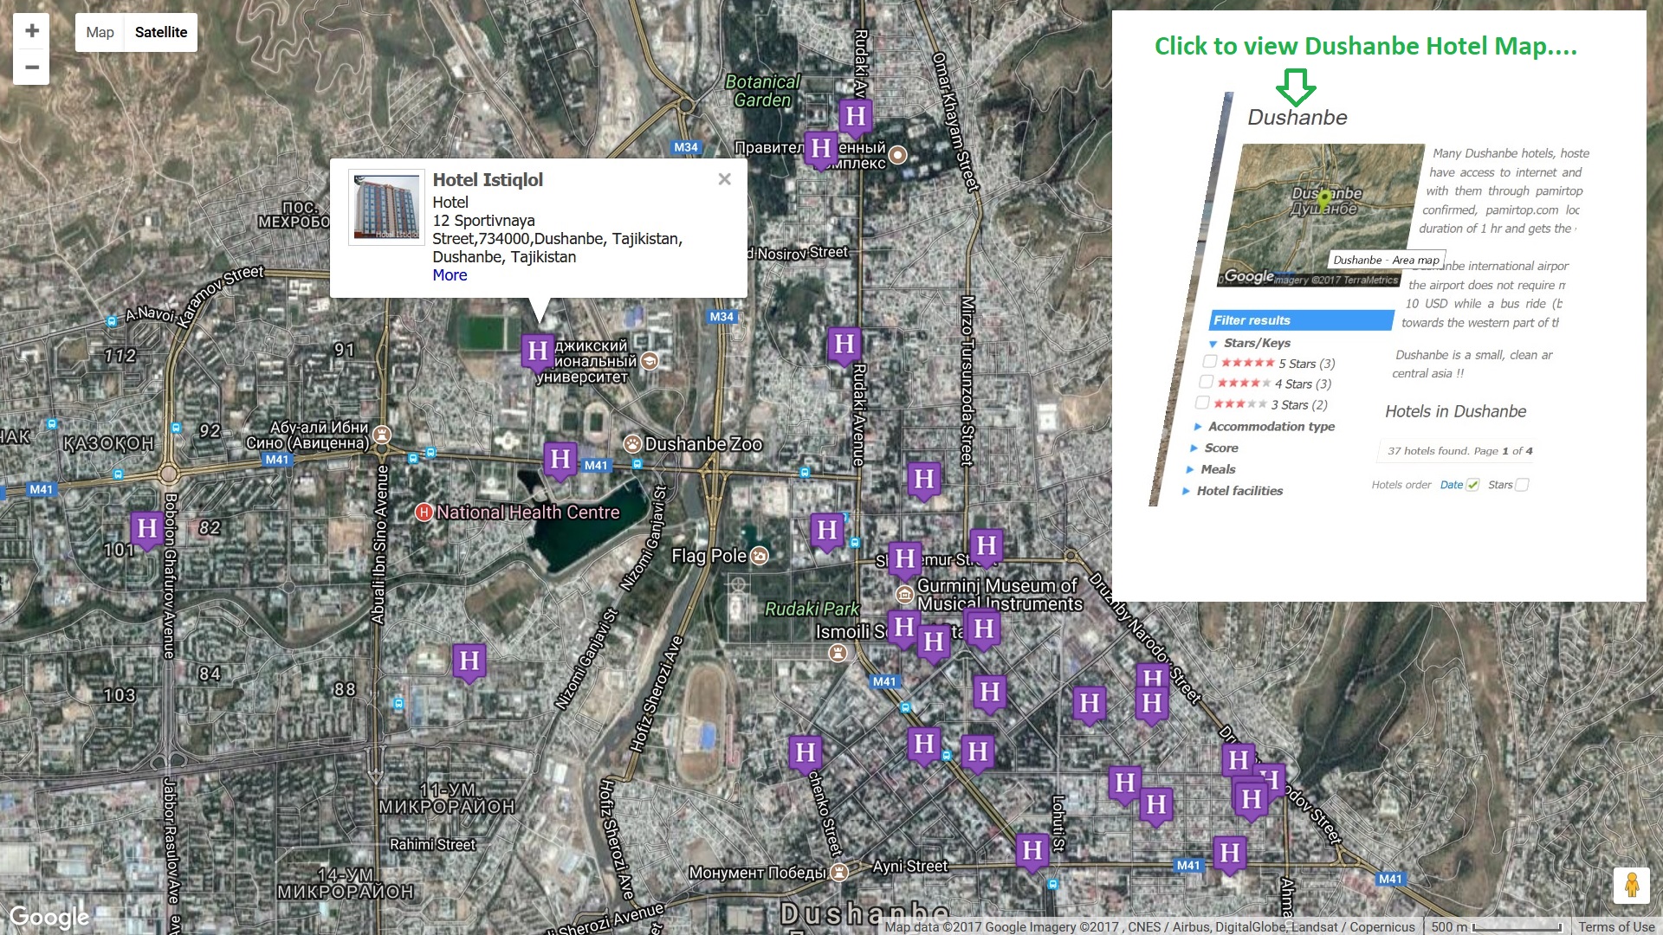
Task: Open the Terms of Use link
Action: click(x=1616, y=926)
